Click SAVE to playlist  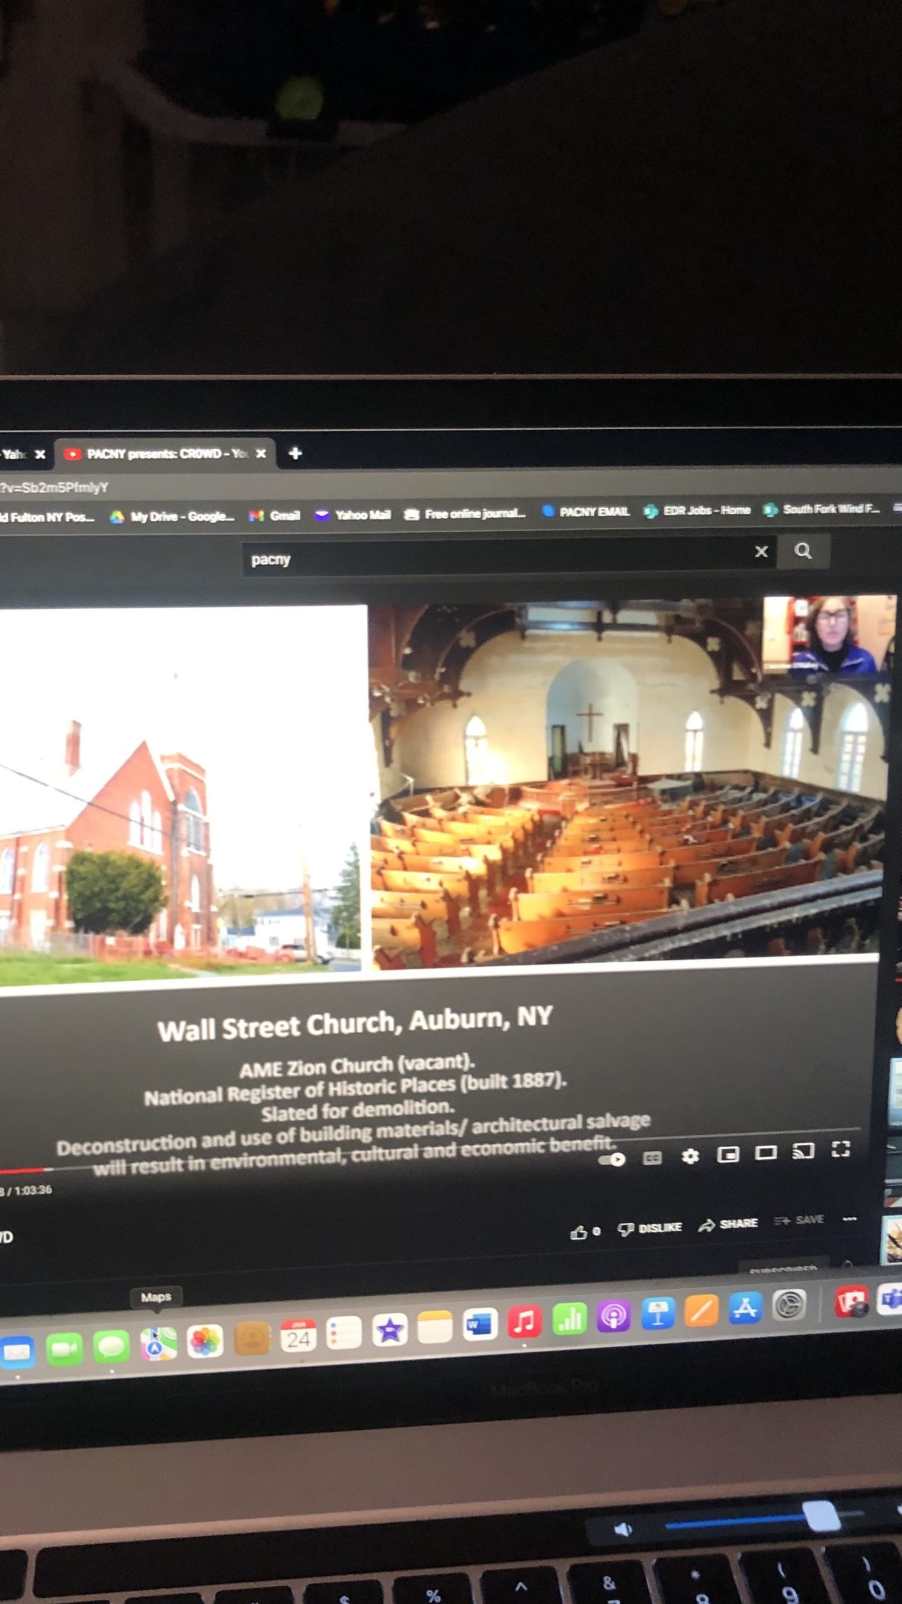click(799, 1220)
